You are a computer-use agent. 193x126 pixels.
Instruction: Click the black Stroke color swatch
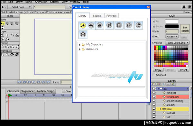172,26
